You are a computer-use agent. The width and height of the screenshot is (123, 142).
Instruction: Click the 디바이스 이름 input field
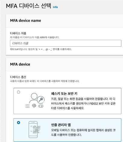pos(66,43)
